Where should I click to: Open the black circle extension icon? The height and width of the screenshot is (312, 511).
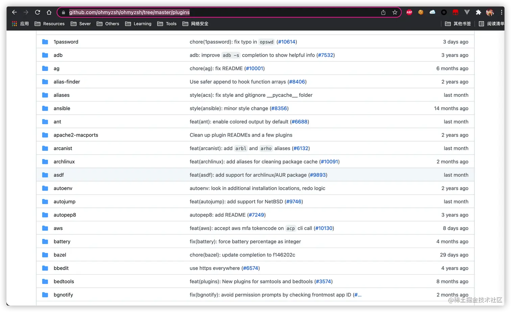(x=444, y=12)
